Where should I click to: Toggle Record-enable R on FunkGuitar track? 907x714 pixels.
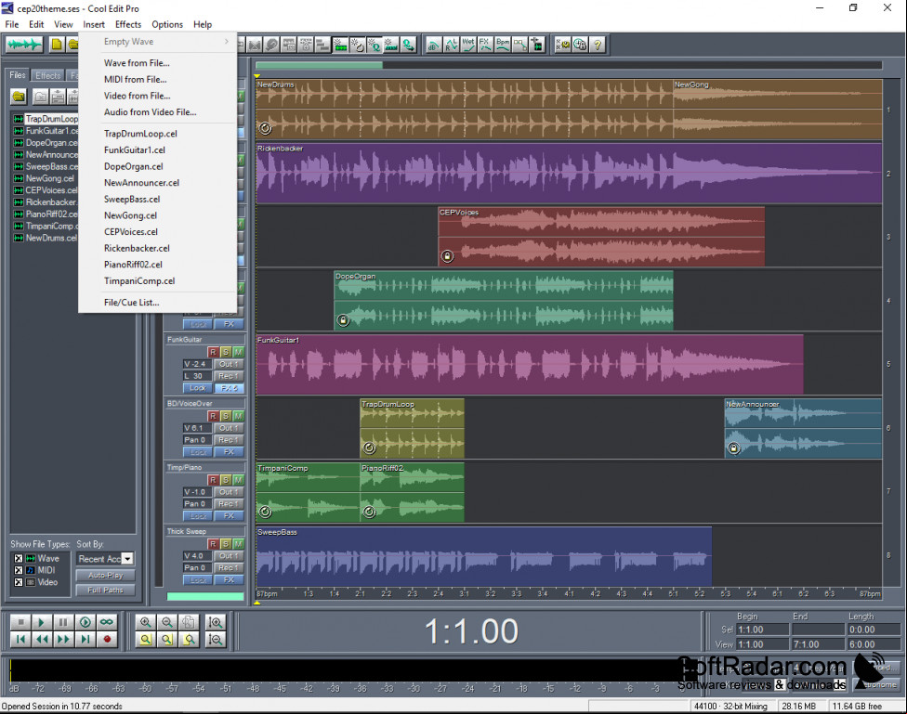(x=213, y=352)
